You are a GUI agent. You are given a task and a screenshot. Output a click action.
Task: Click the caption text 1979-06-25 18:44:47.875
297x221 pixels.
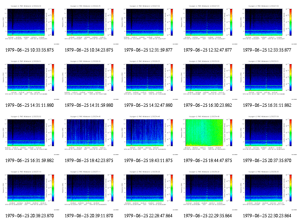tap(208, 161)
